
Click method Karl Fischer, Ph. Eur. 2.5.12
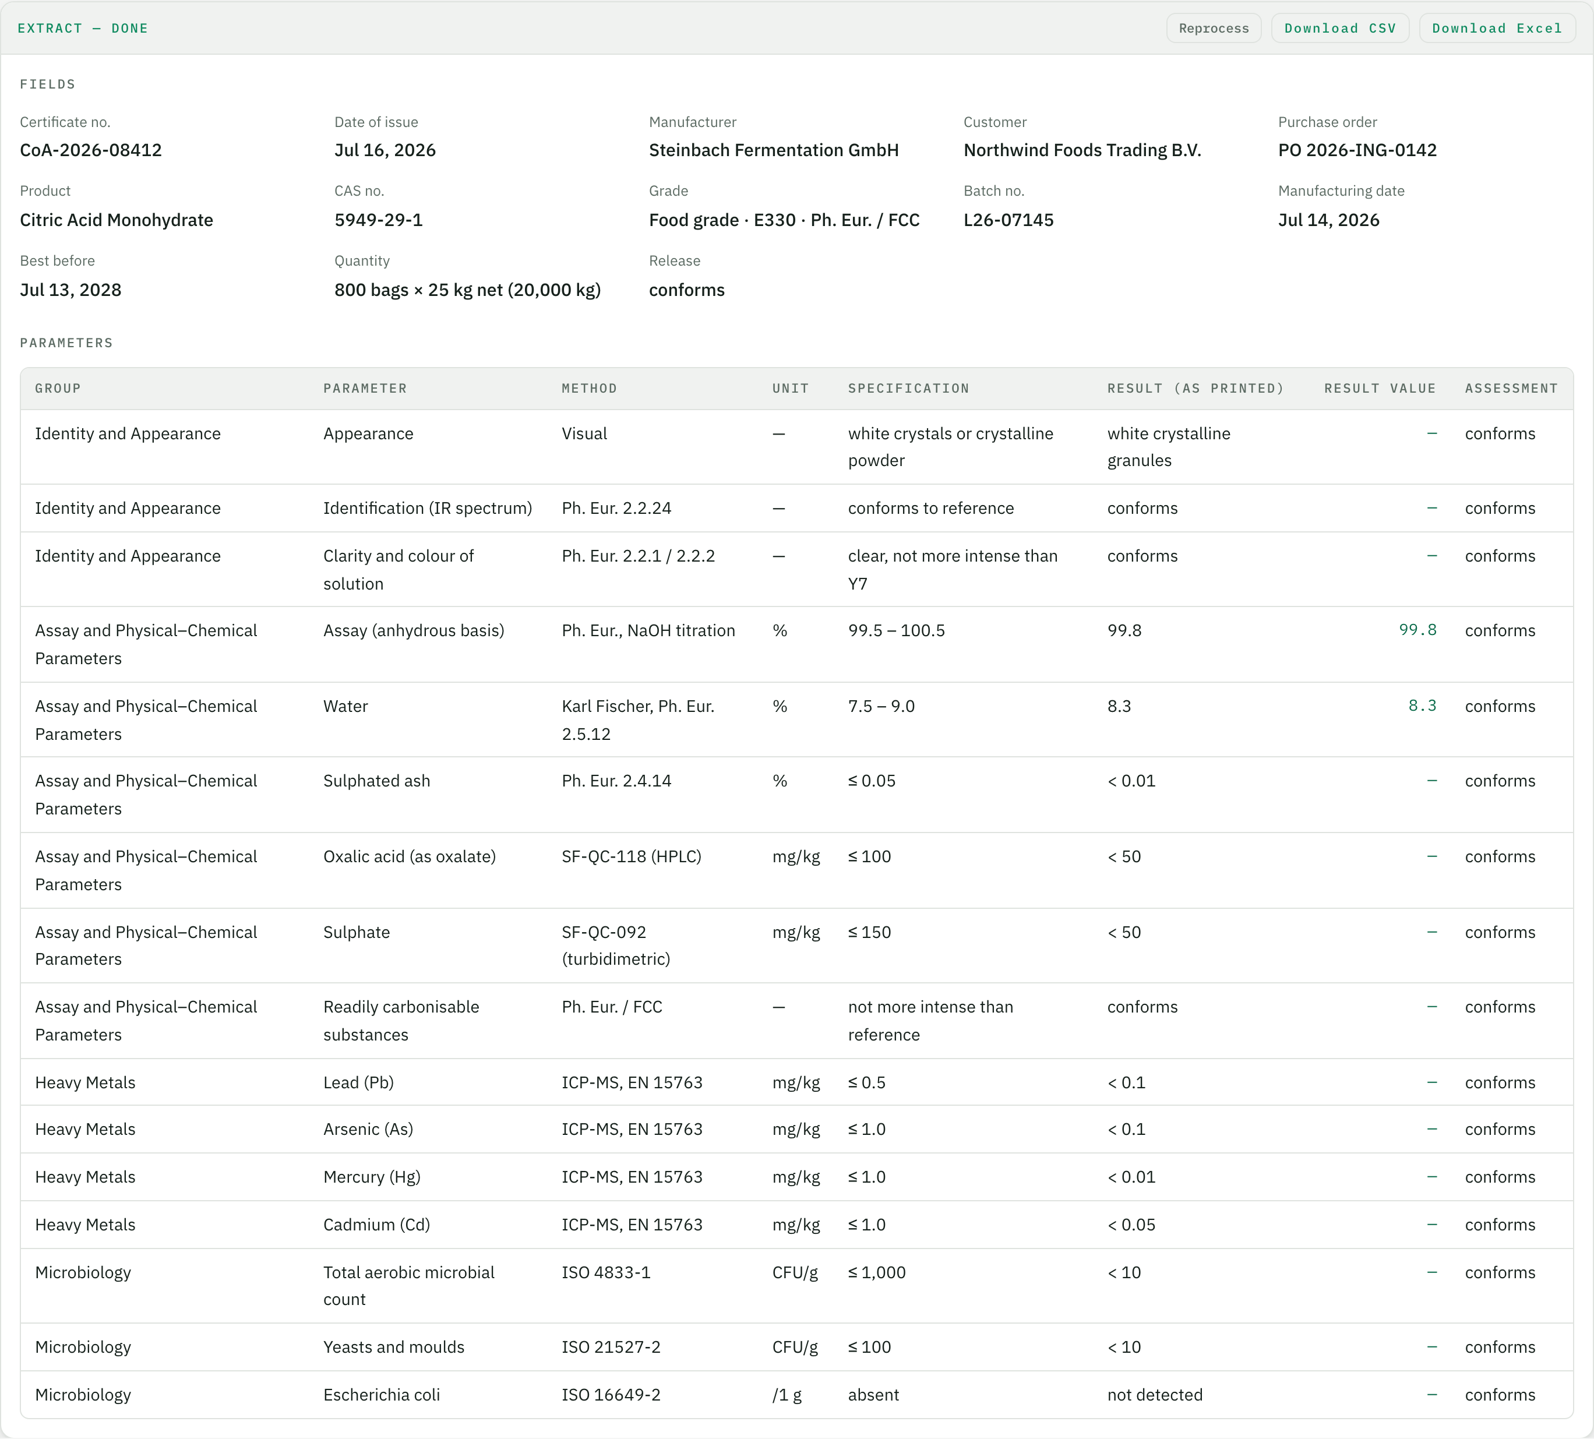638,720
